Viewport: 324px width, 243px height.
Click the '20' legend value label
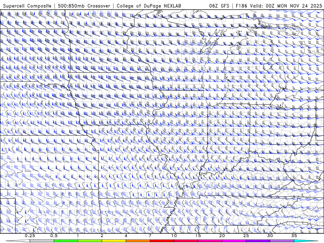pyautogui.click(x=222, y=236)
